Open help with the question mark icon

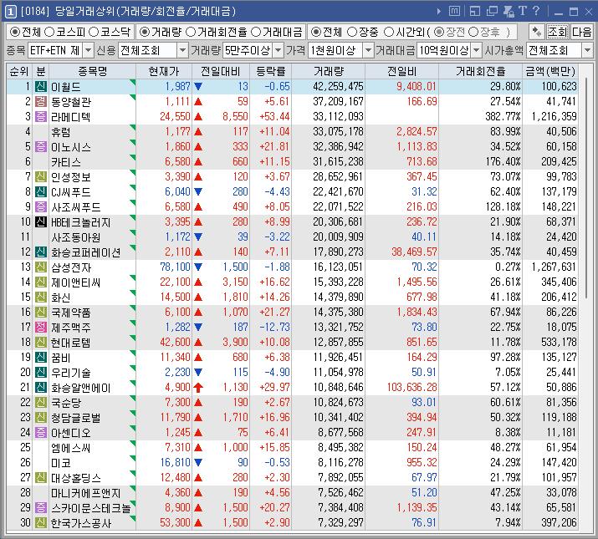(536, 11)
